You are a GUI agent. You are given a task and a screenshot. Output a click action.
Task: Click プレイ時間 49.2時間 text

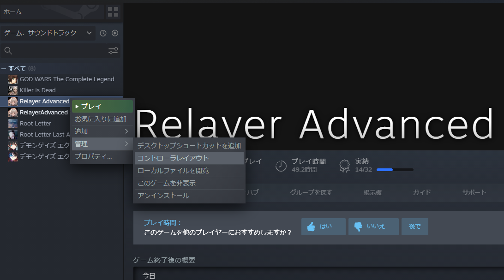click(309, 165)
